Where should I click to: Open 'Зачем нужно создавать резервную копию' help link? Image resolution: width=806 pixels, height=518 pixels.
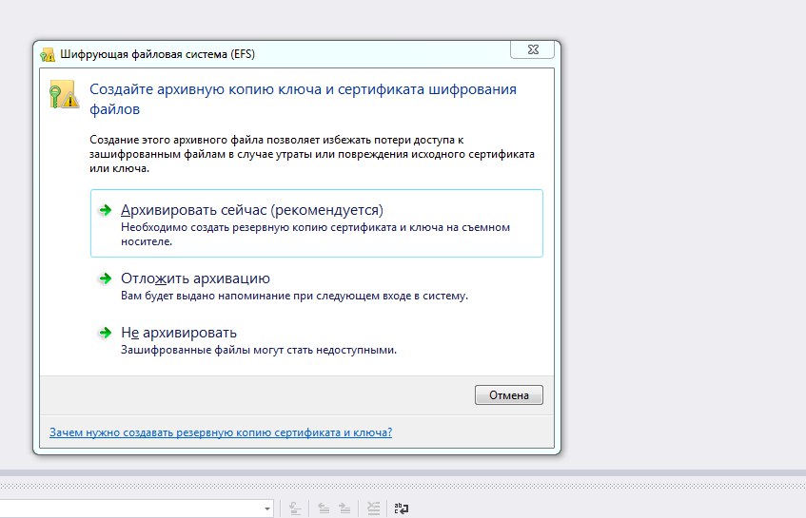point(221,432)
